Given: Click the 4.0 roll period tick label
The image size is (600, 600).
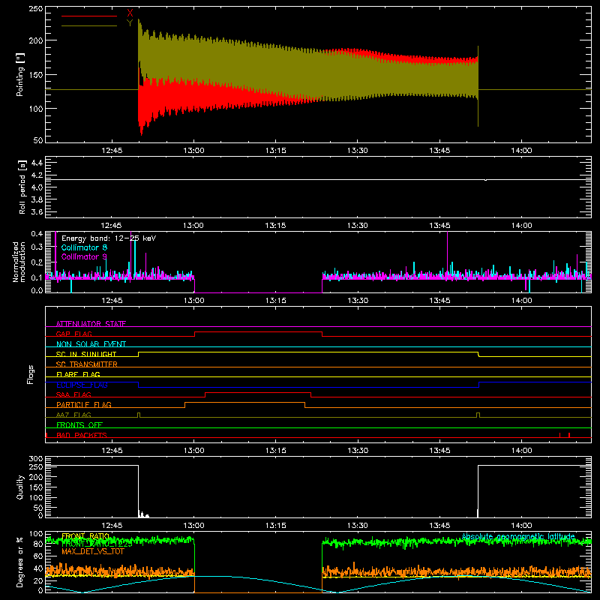Looking at the screenshot, I should 37,187.
